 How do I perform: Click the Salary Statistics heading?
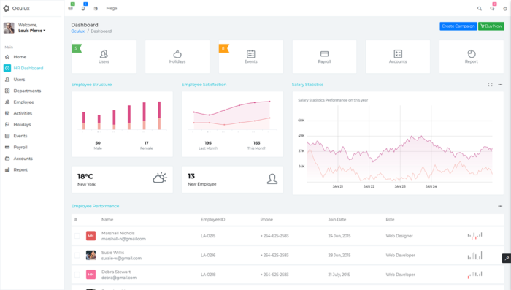click(307, 85)
